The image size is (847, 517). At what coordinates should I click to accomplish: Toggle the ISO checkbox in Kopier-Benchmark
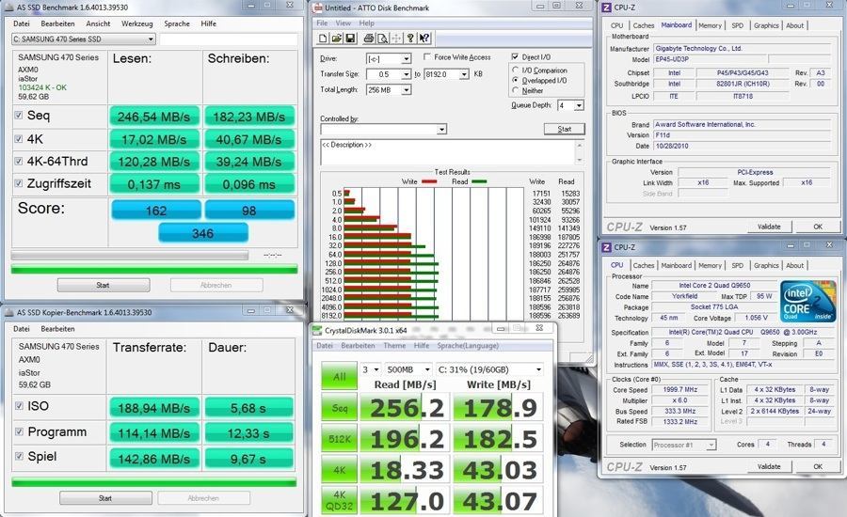[x=20, y=406]
